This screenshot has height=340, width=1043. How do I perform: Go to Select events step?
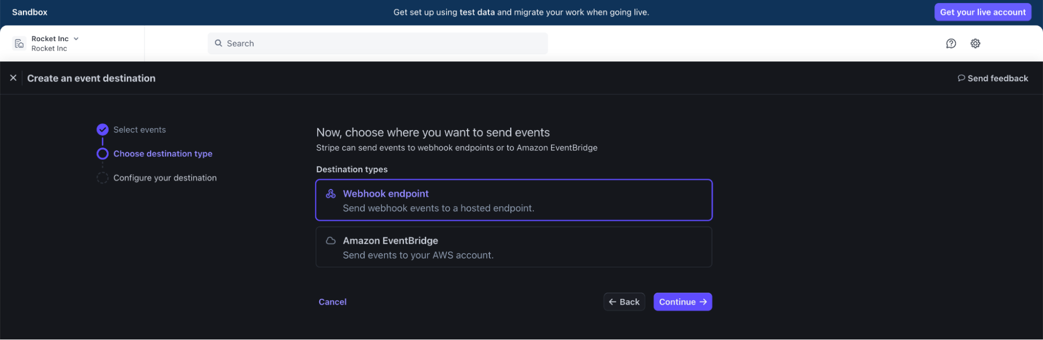coord(139,130)
